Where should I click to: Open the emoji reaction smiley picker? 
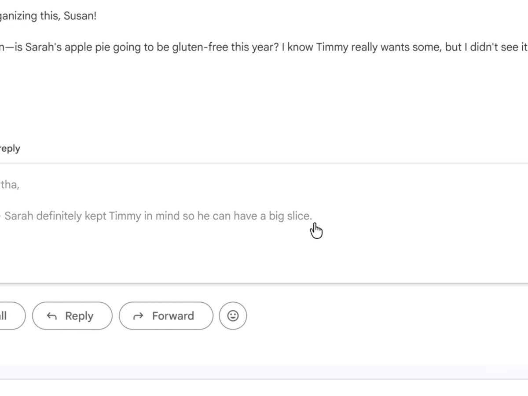[x=233, y=315]
